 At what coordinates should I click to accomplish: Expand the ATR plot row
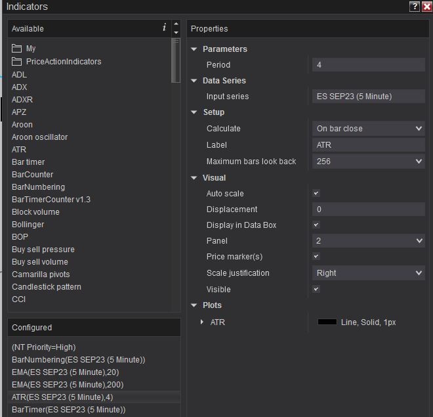(x=202, y=322)
